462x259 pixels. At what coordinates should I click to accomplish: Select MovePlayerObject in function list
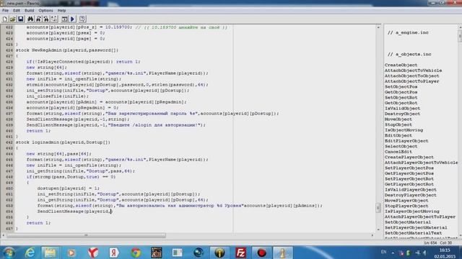406,201
